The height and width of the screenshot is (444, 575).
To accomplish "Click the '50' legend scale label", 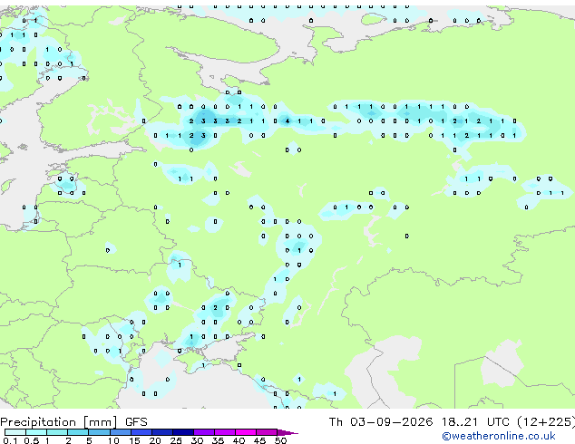I will 280,440.
